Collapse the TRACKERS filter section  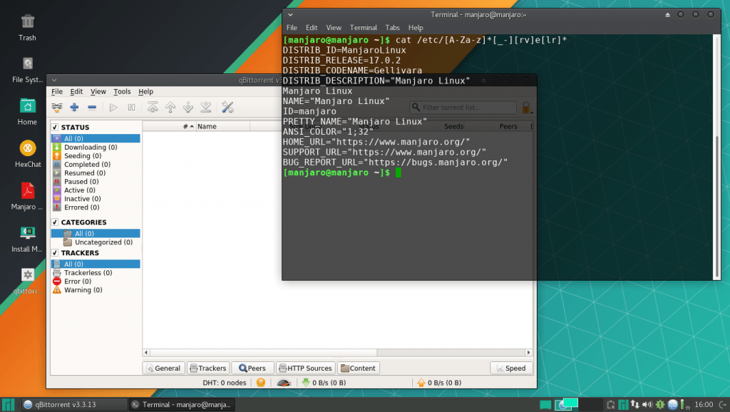point(54,252)
